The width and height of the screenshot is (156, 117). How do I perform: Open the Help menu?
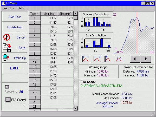[x=21, y=8]
